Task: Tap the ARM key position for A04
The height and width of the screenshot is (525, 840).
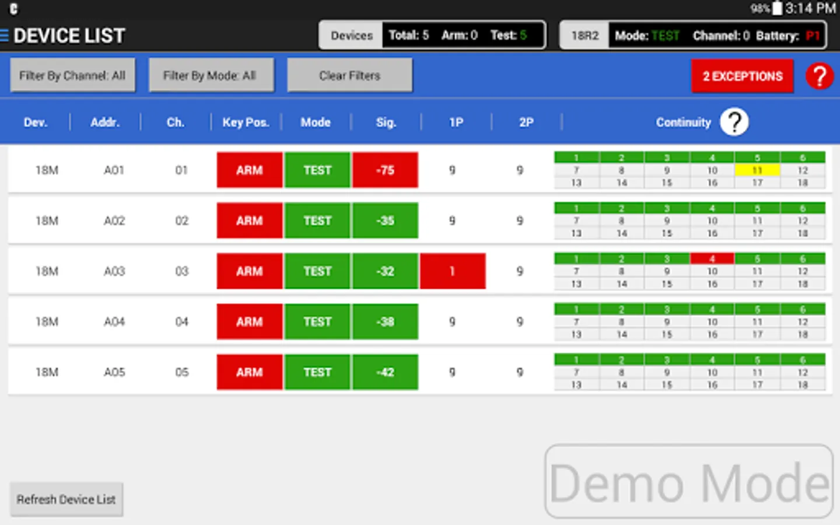Action: tap(250, 321)
